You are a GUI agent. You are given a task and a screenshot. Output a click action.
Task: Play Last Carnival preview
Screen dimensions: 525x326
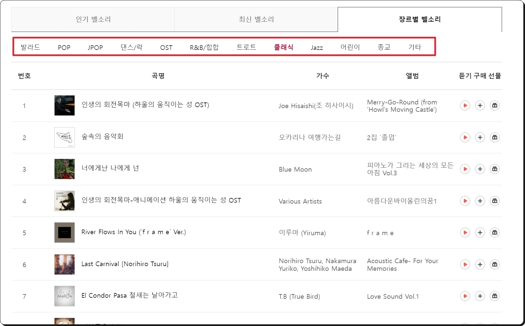(x=465, y=264)
